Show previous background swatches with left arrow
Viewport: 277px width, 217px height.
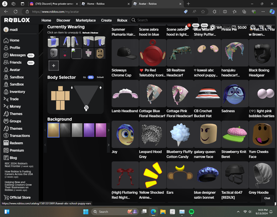coord(45,130)
